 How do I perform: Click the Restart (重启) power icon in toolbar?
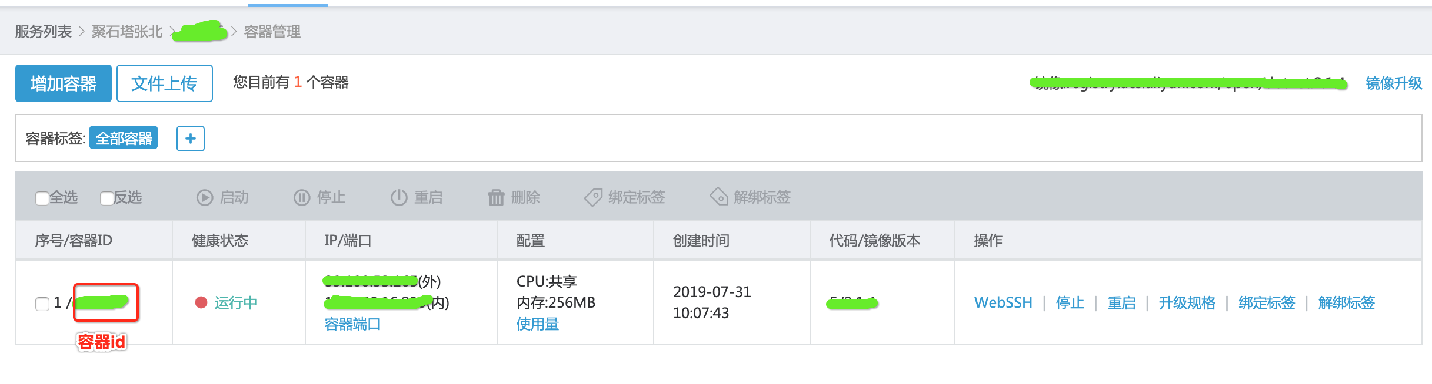click(399, 198)
